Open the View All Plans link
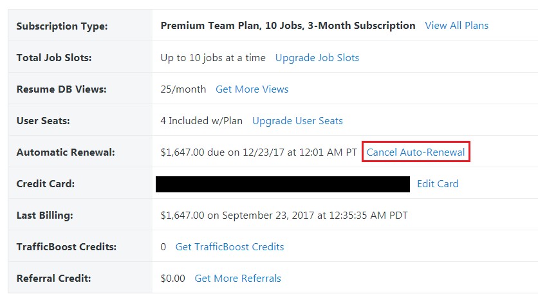This screenshot has height=303, width=538. (x=456, y=26)
